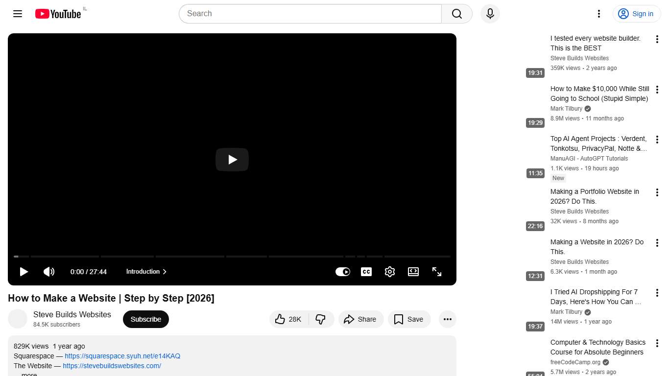Toggle autoplay off

(343, 272)
